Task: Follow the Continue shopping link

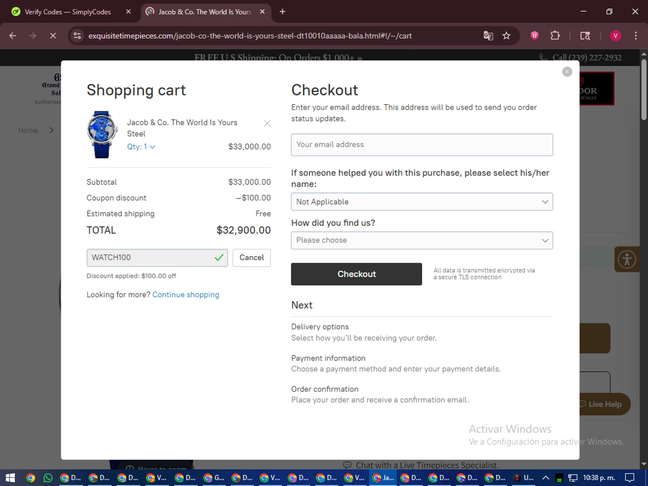Action: [x=186, y=295]
